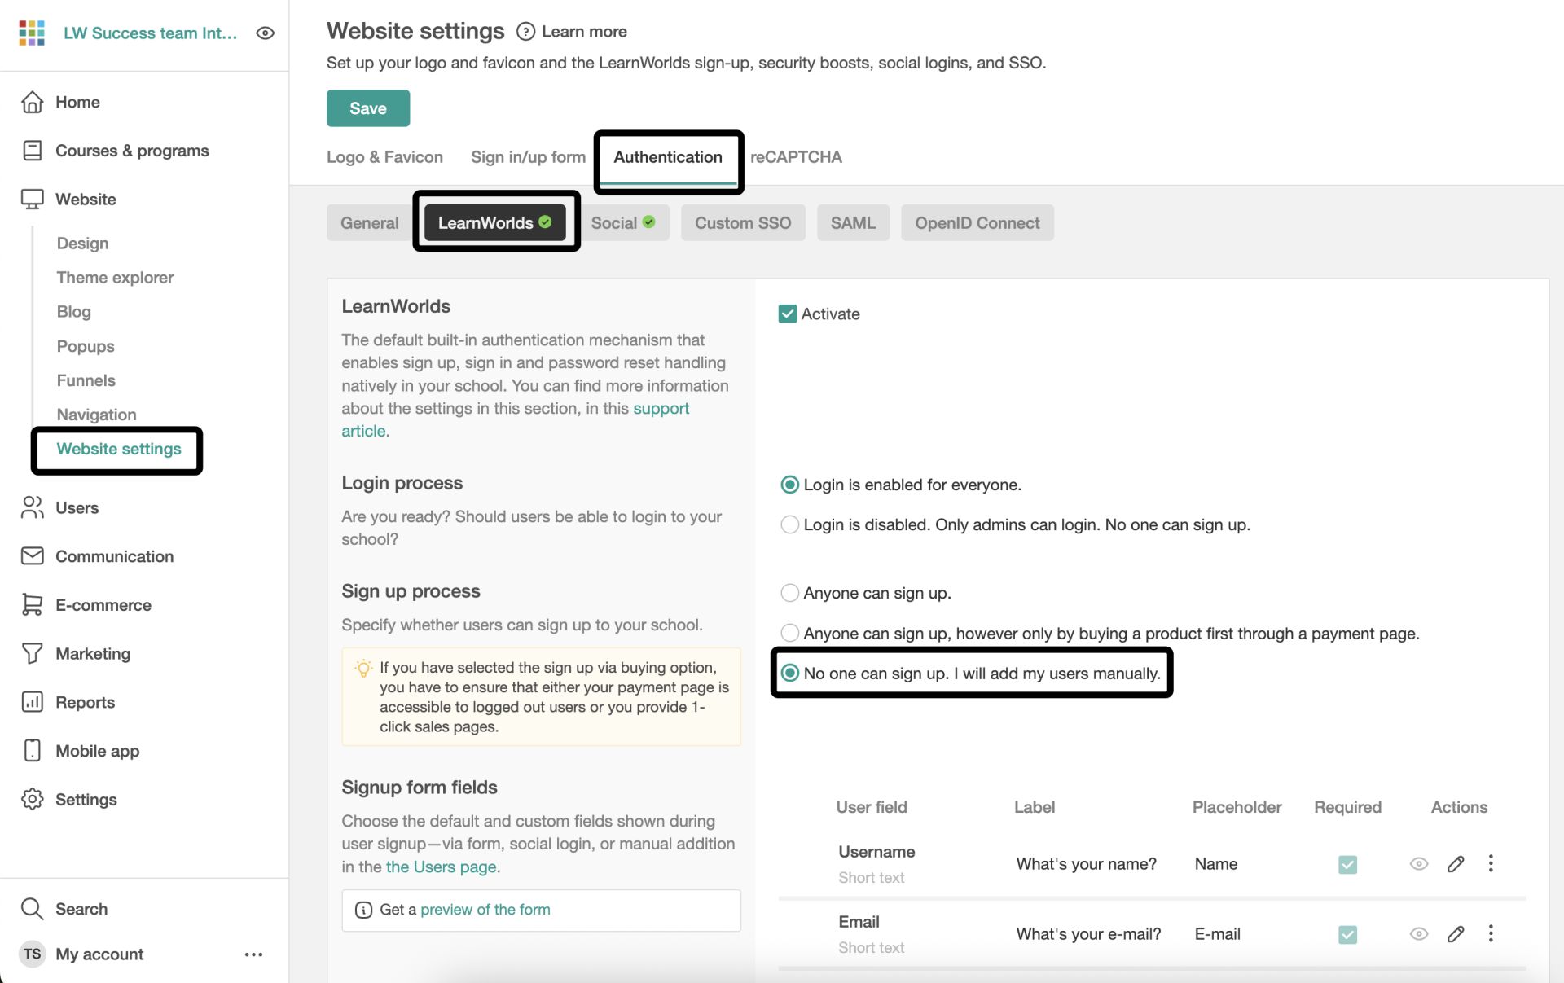1564x983 pixels.
Task: Click the Communication envelope icon
Action: coord(33,556)
